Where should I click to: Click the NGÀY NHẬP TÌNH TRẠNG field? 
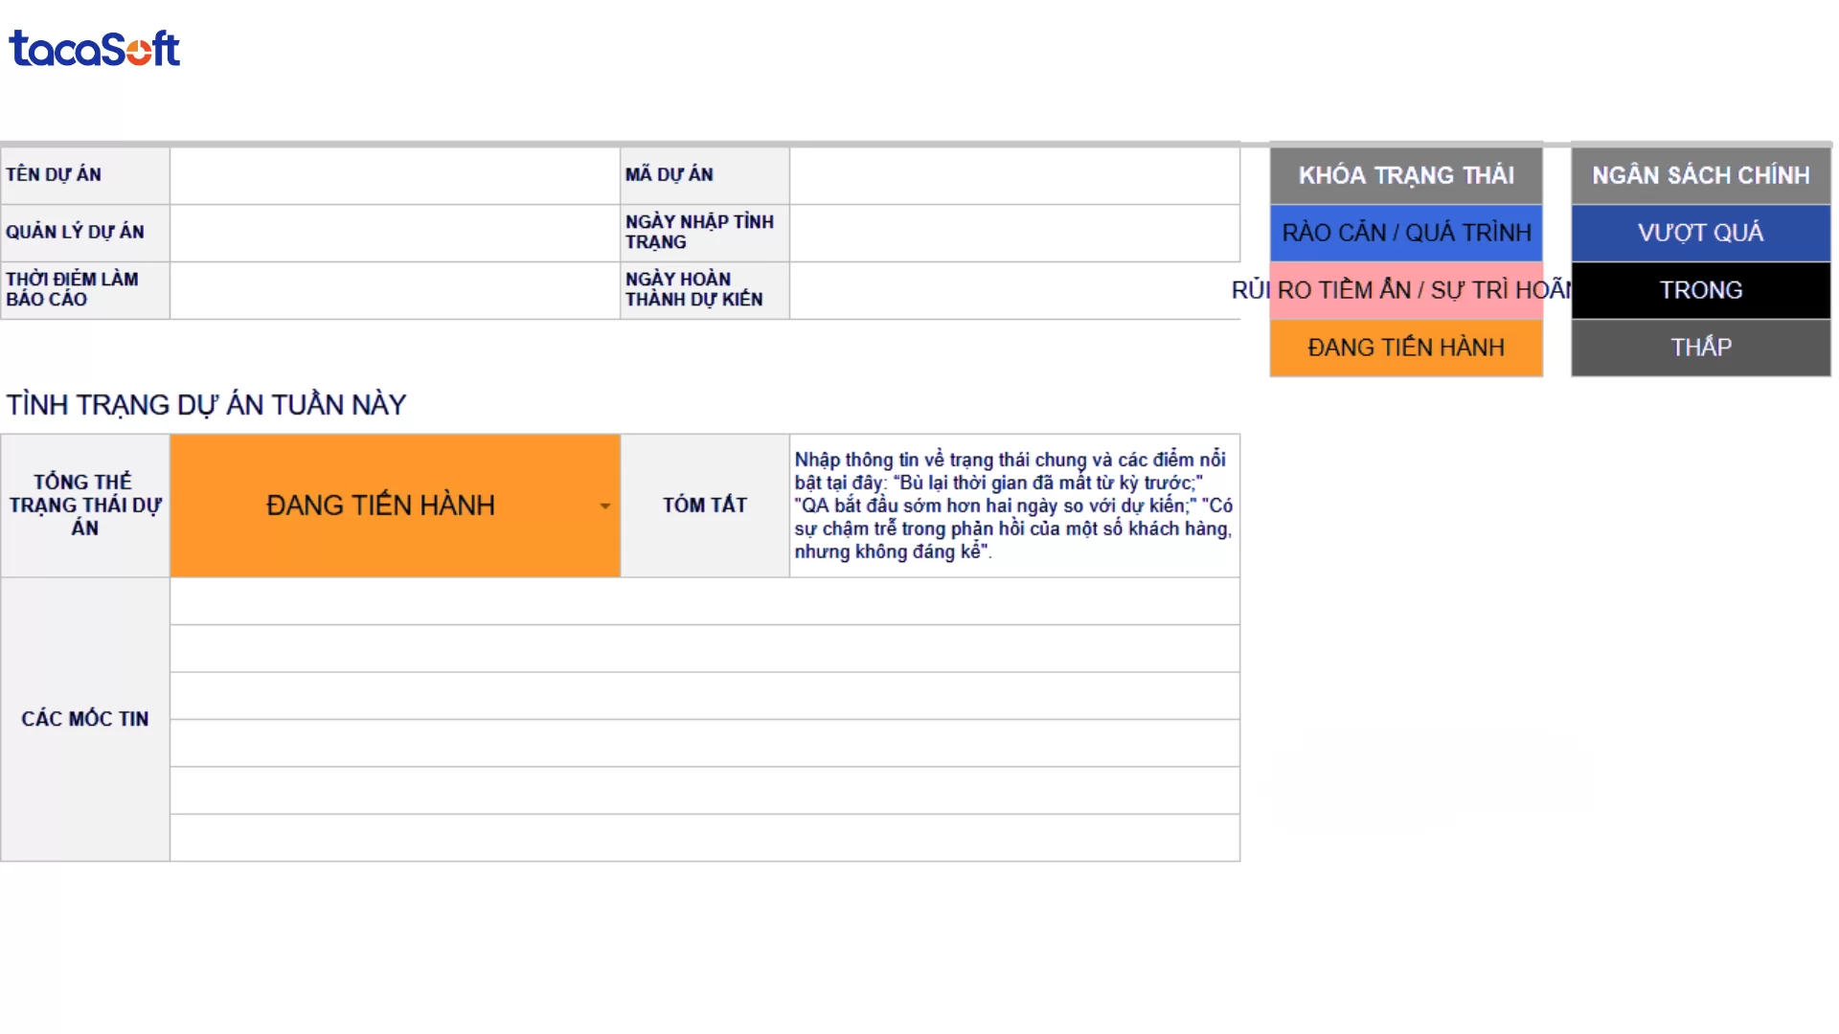pyautogui.click(x=1014, y=233)
